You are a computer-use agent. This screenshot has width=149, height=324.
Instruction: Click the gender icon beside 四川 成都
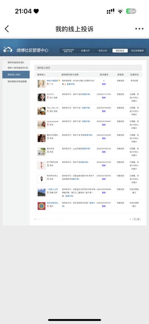tap(48, 97)
